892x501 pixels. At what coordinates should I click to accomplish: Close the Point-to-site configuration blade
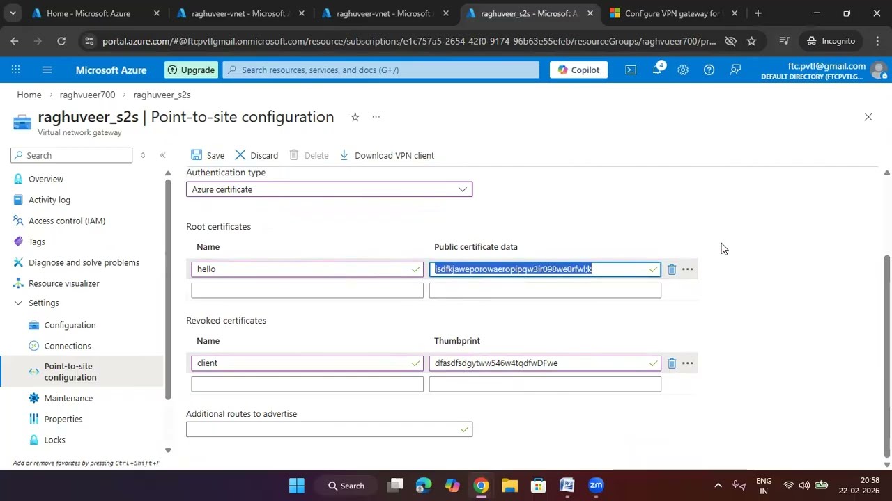pos(868,117)
